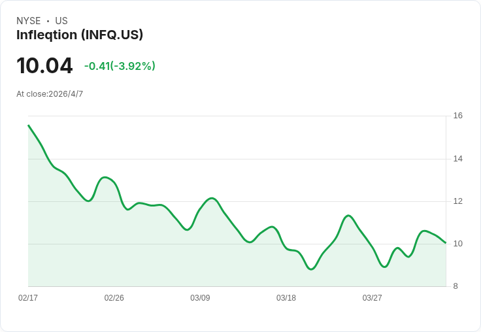The width and height of the screenshot is (481, 332).
Task: Click the NYSE exchange label
Action: click(29, 21)
